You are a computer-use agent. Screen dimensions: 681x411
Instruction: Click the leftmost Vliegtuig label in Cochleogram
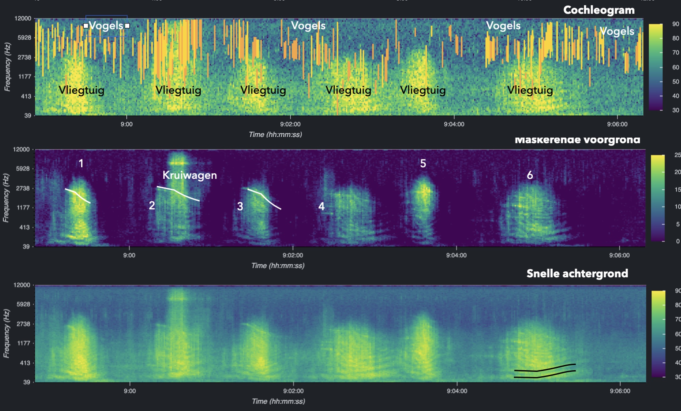81,90
